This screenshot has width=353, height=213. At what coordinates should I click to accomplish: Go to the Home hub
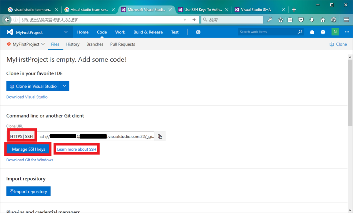pyautogui.click(x=83, y=32)
